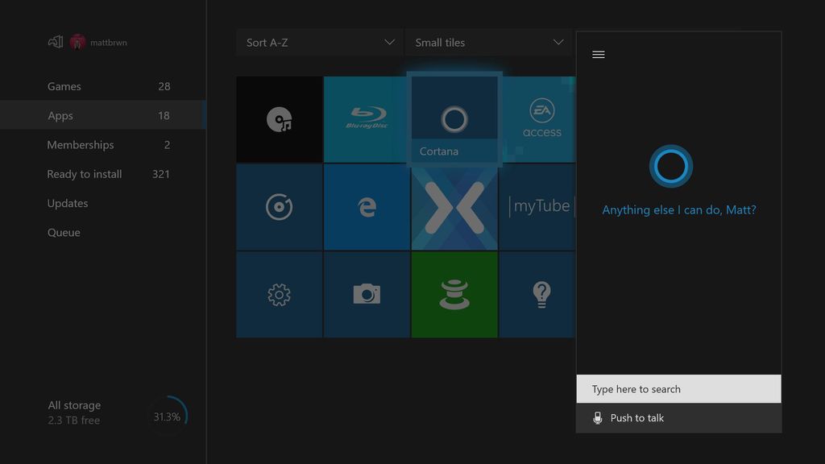Launch myTube

pyautogui.click(x=541, y=206)
